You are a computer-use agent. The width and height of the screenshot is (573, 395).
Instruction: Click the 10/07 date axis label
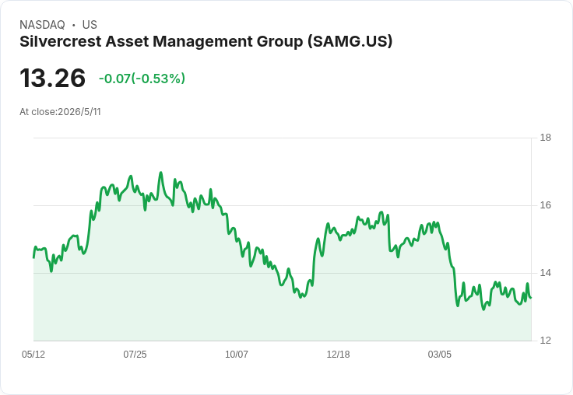(x=237, y=354)
